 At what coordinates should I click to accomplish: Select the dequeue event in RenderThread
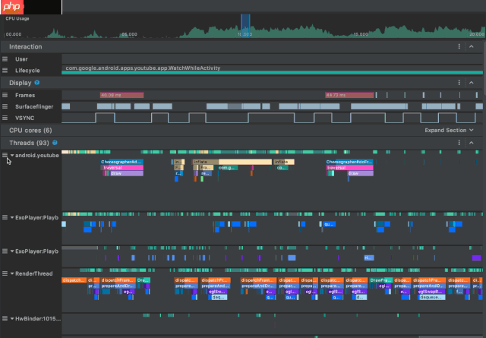pyautogui.click(x=432, y=298)
